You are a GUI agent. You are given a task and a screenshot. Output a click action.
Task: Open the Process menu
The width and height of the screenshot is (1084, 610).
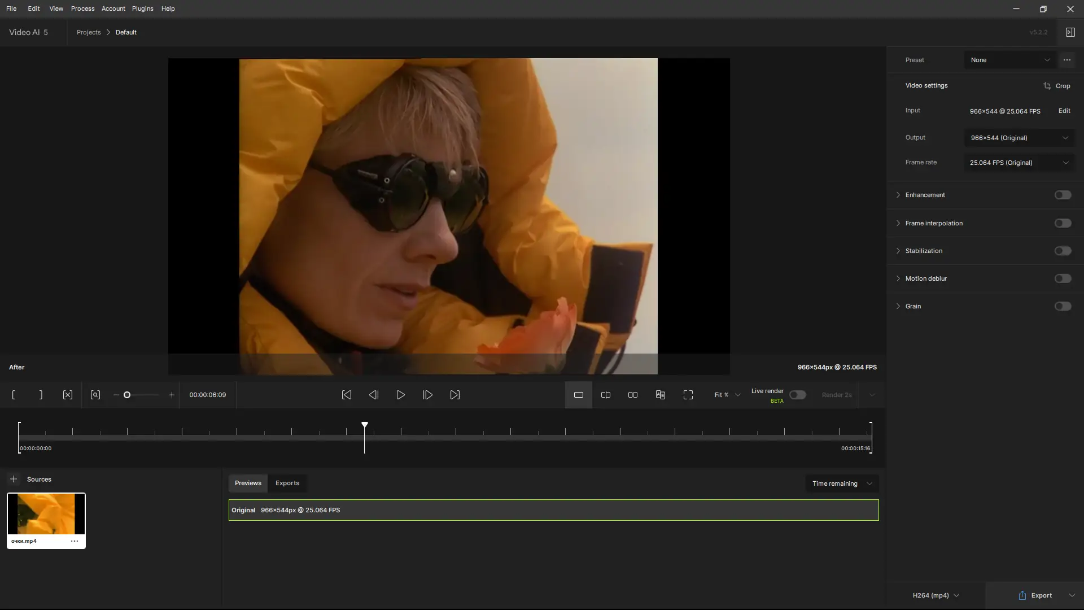82,8
